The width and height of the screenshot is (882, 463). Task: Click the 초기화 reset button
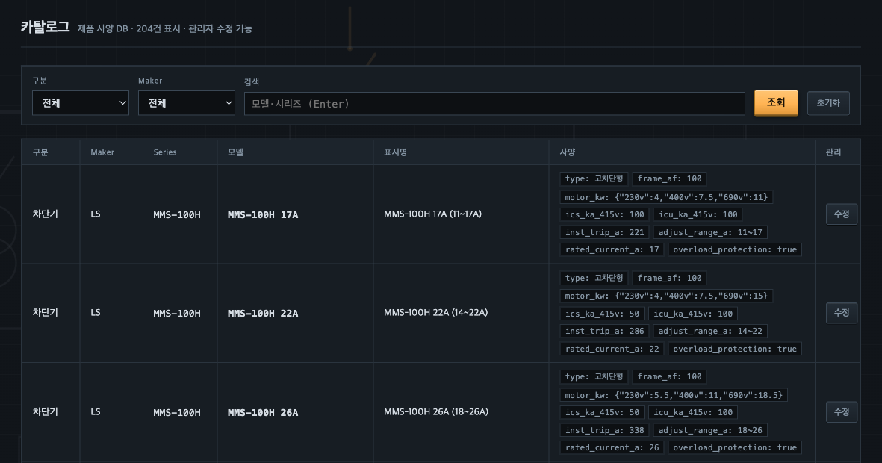pyautogui.click(x=828, y=103)
